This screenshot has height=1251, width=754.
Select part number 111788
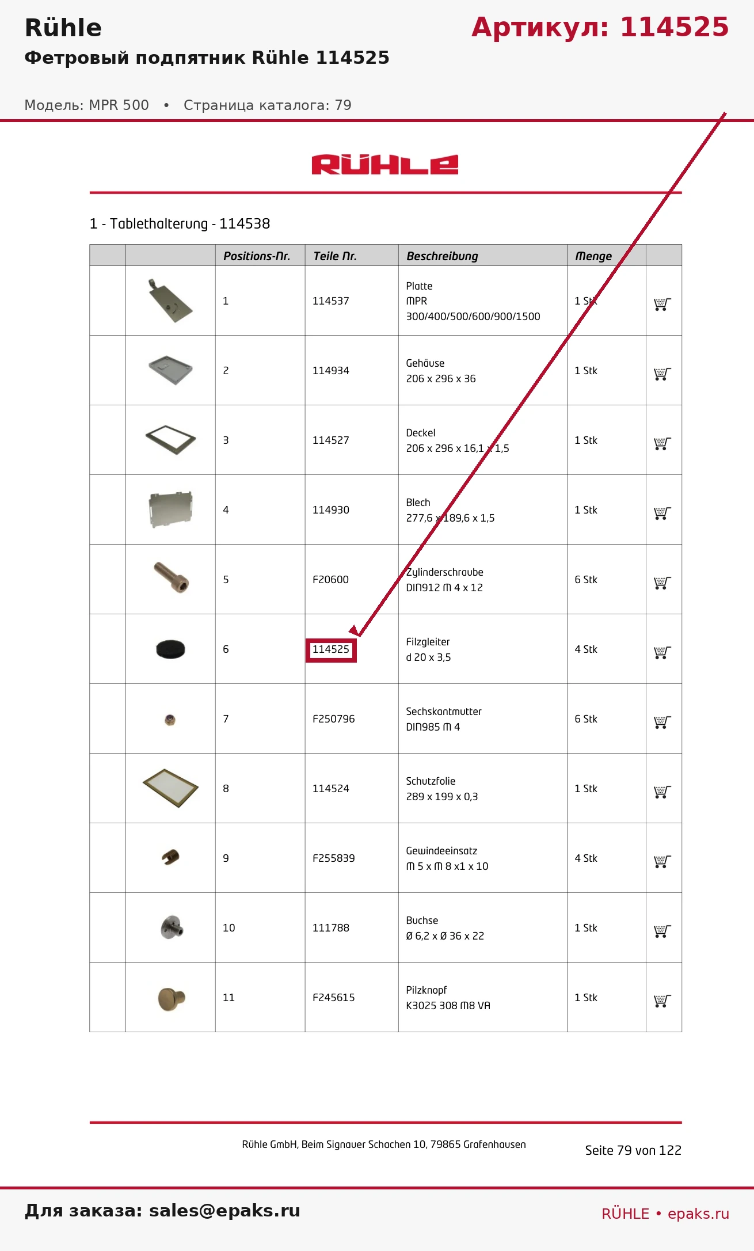pos(331,927)
